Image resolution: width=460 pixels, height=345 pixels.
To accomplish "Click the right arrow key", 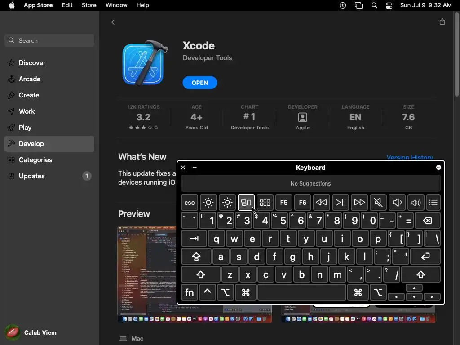I will pyautogui.click(x=432, y=296).
